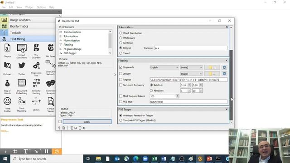Open lexicon (none) file dropdown

[191, 74]
